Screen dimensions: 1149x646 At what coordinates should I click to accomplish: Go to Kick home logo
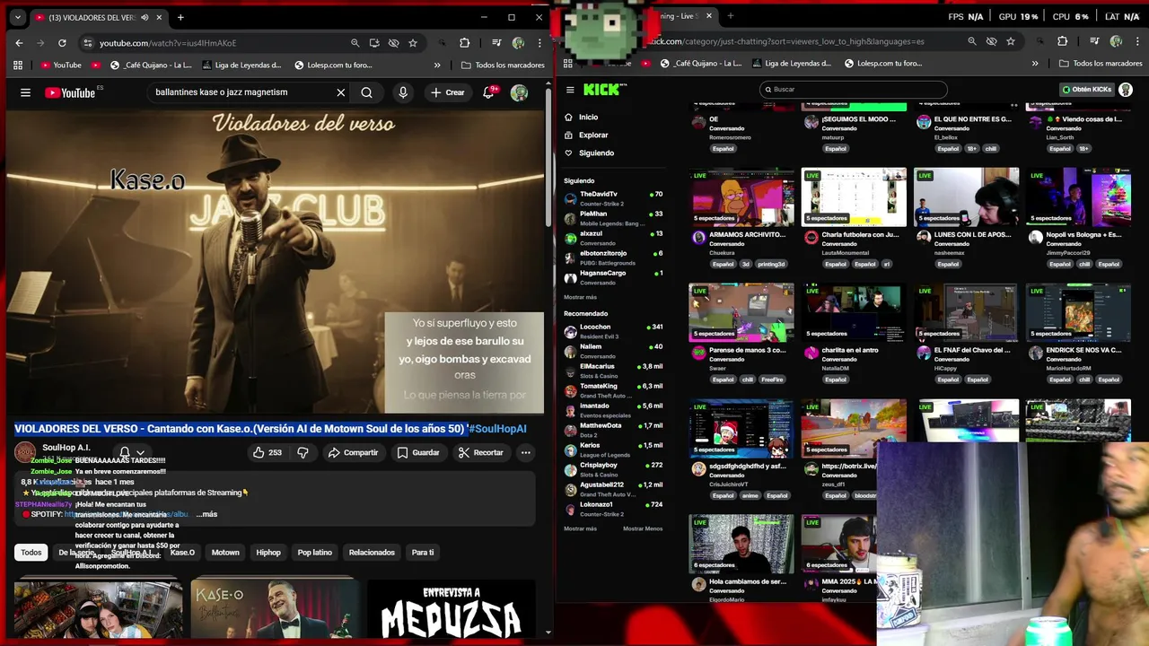(606, 90)
